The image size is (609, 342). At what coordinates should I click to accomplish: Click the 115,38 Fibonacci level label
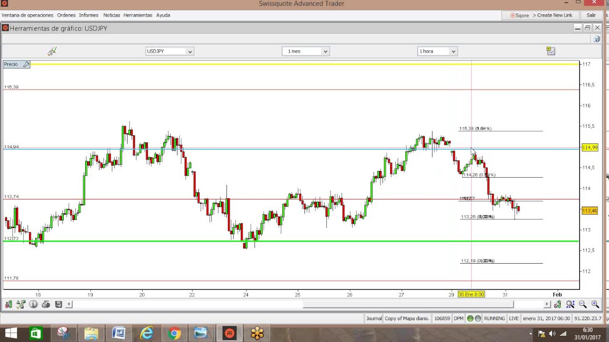(475, 129)
